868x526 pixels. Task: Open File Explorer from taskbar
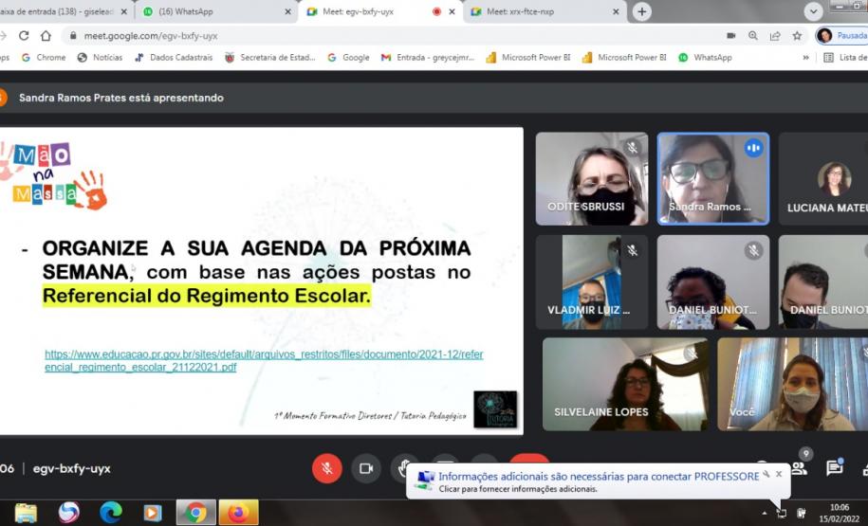point(27,513)
